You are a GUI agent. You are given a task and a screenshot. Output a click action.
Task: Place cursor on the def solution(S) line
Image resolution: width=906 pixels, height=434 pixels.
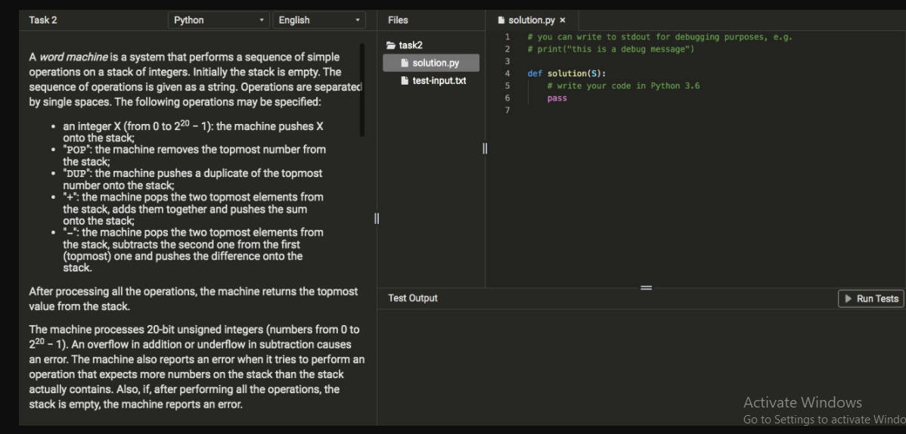pyautogui.click(x=566, y=73)
